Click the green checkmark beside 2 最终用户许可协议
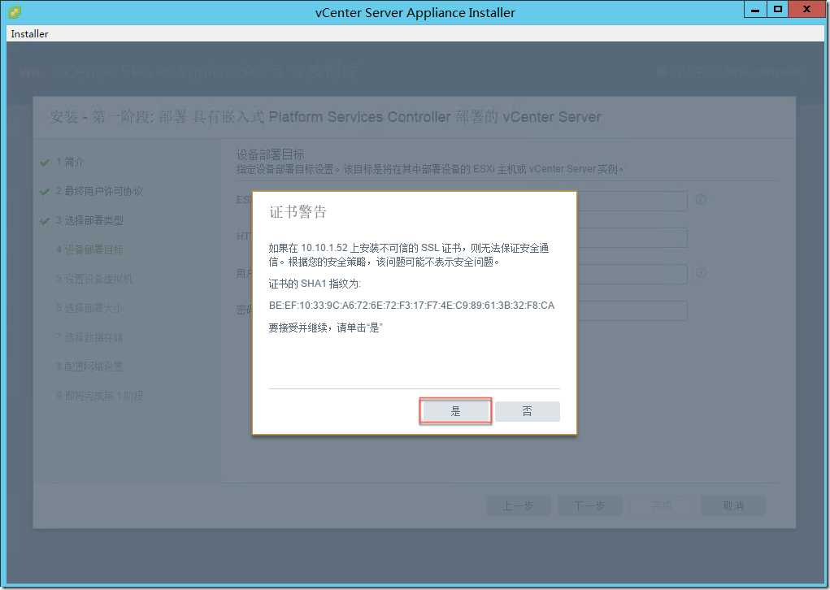 click(x=45, y=192)
